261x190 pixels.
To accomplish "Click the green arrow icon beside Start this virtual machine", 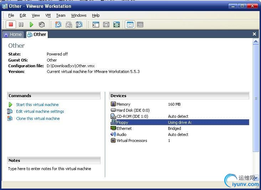I will (x=10, y=105).
